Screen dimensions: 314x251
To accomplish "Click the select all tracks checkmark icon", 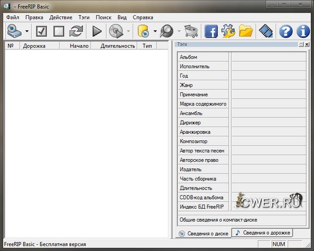I will (42, 31).
